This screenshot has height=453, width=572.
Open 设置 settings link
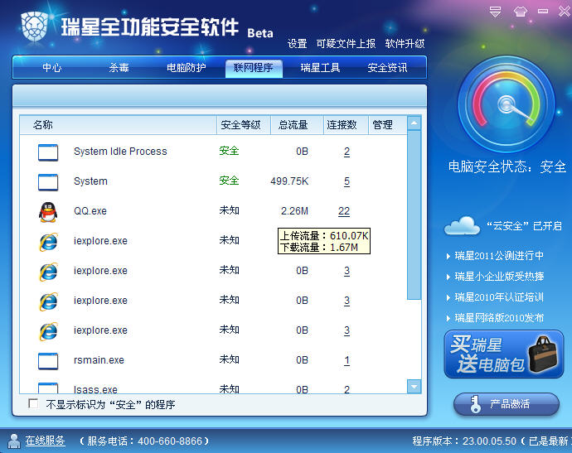297,44
